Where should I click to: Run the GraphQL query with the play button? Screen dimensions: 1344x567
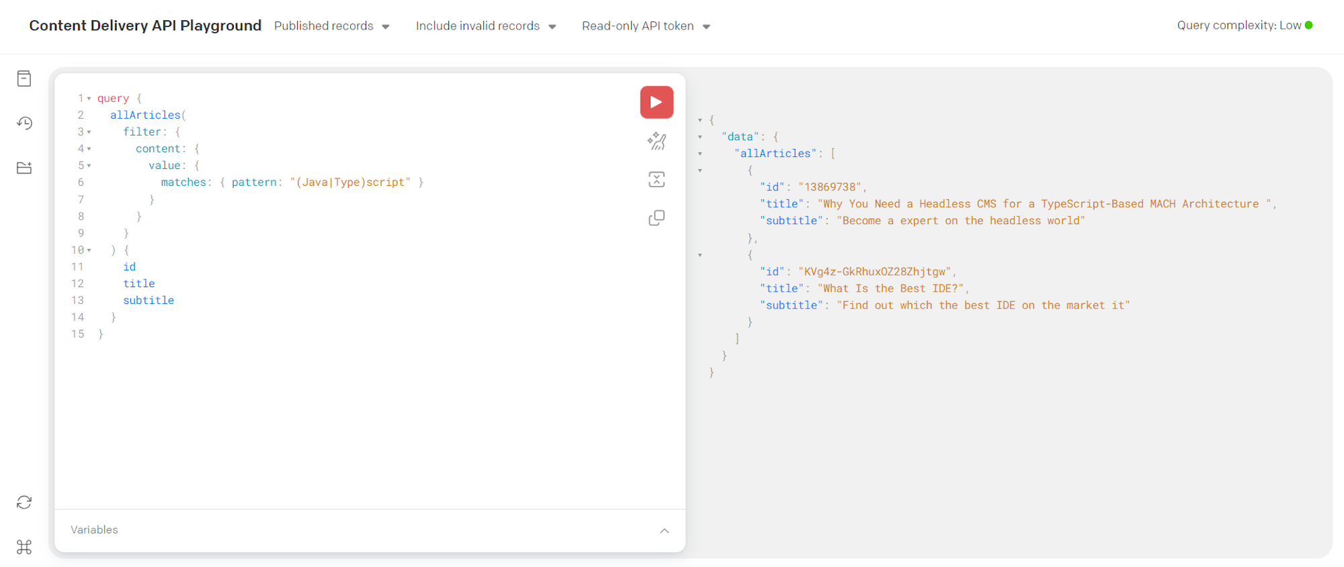tap(657, 103)
